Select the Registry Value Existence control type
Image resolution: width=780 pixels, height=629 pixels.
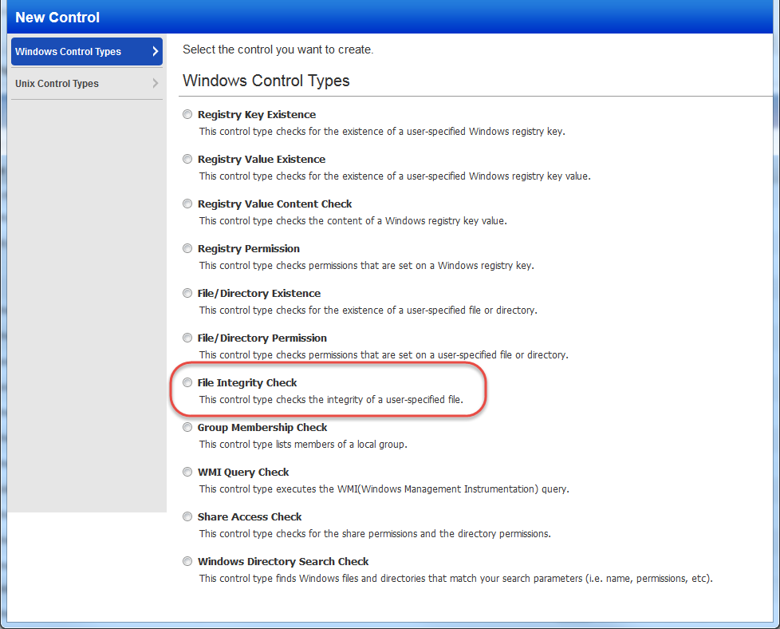pos(187,159)
